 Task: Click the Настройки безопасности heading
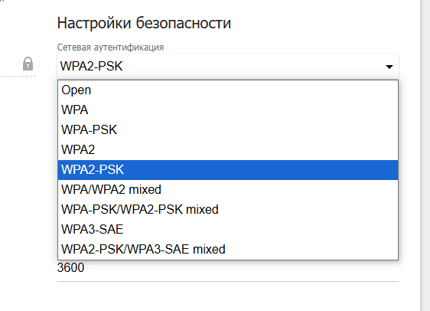coord(144,23)
